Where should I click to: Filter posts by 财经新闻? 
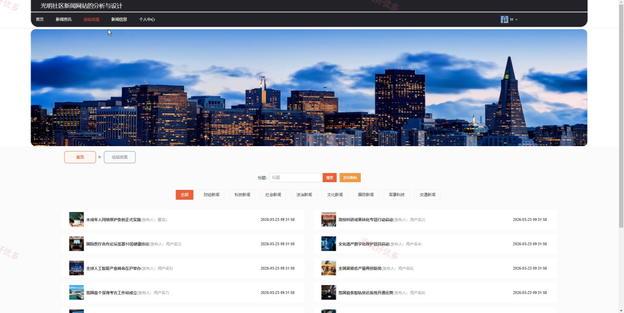211,195
